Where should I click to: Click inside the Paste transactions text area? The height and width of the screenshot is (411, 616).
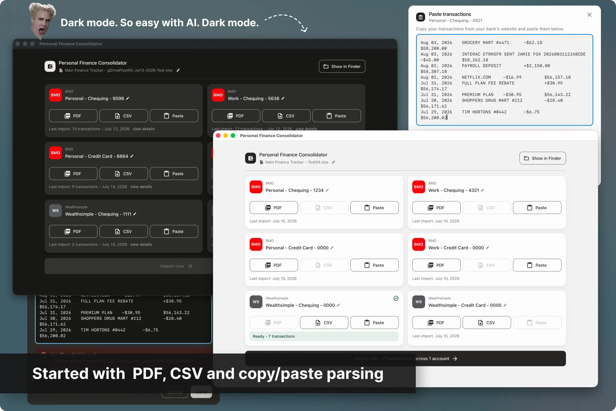(504, 80)
